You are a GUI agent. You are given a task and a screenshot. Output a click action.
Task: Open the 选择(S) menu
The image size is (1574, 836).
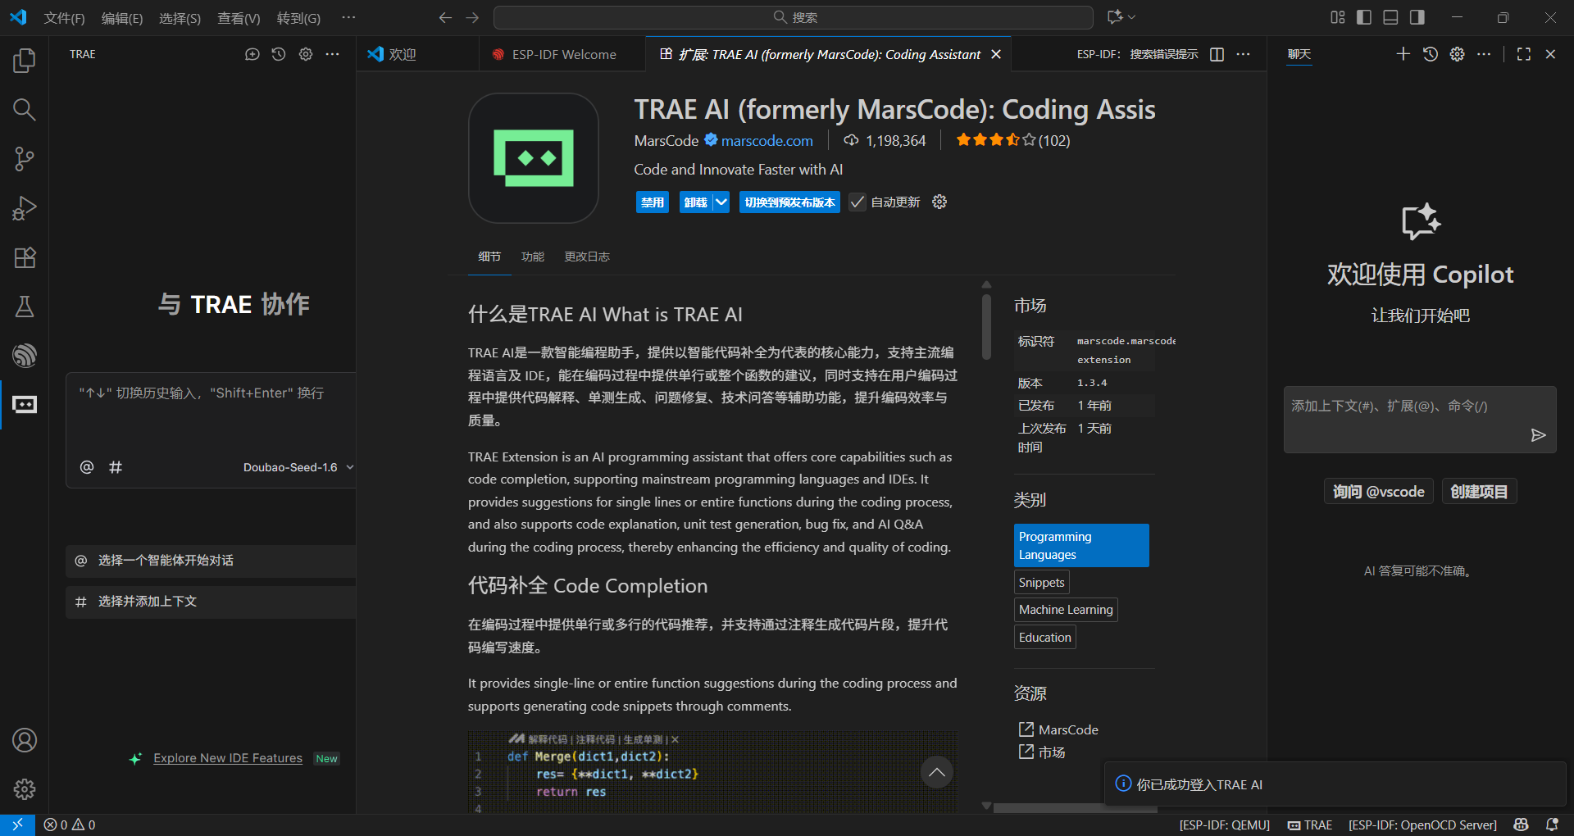[x=180, y=18]
